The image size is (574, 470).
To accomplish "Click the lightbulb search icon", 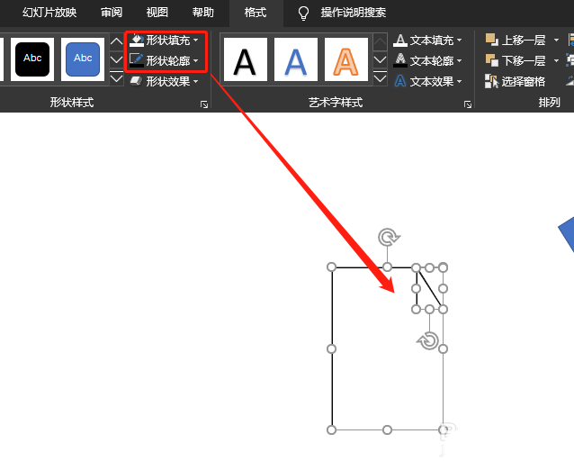I will (x=303, y=14).
